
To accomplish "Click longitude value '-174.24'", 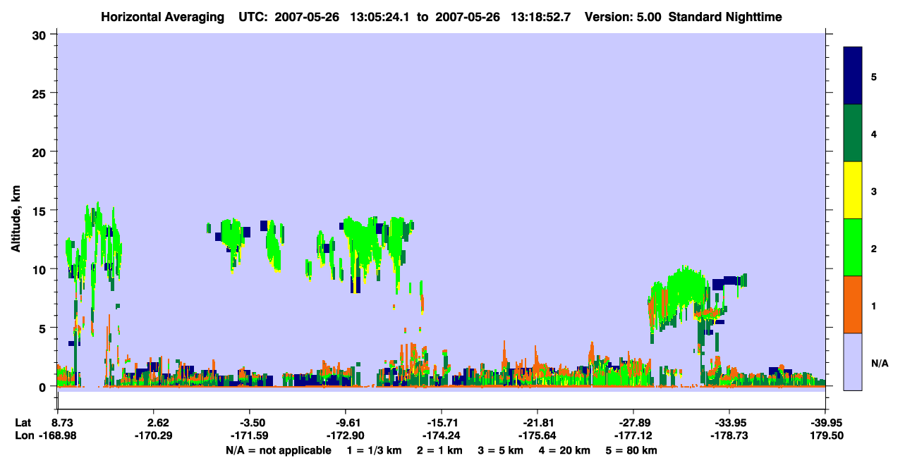I will [441, 436].
